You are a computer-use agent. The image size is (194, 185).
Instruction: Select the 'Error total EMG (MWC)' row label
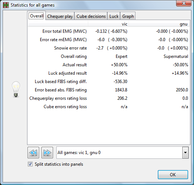(x=64, y=31)
